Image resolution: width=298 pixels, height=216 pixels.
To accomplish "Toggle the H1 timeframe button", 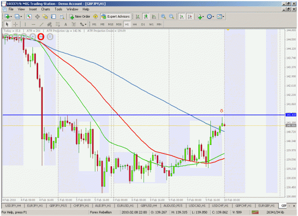I will pyautogui.click(x=127, y=24).
